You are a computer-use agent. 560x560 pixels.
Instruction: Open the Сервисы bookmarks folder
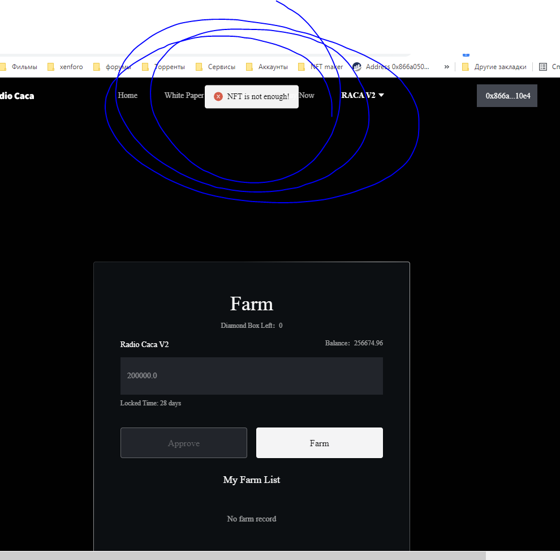tap(216, 67)
